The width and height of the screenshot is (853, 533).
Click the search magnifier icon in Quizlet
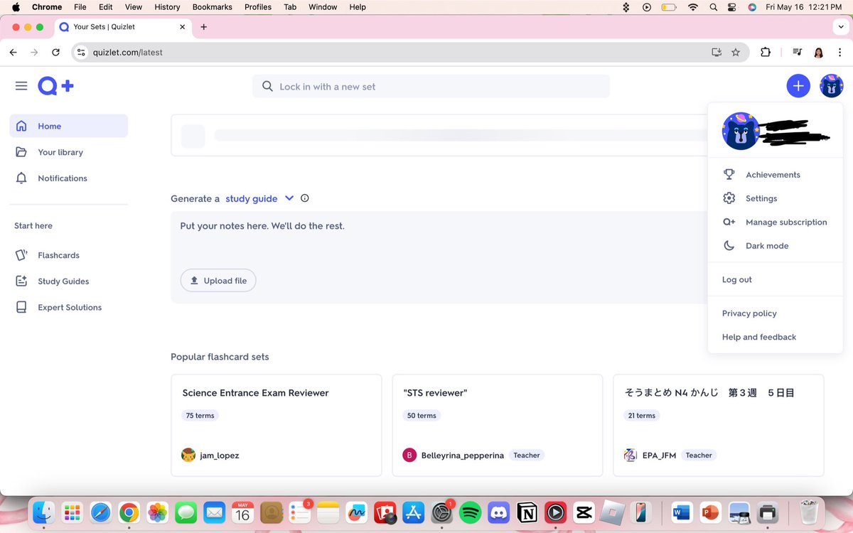(x=267, y=86)
